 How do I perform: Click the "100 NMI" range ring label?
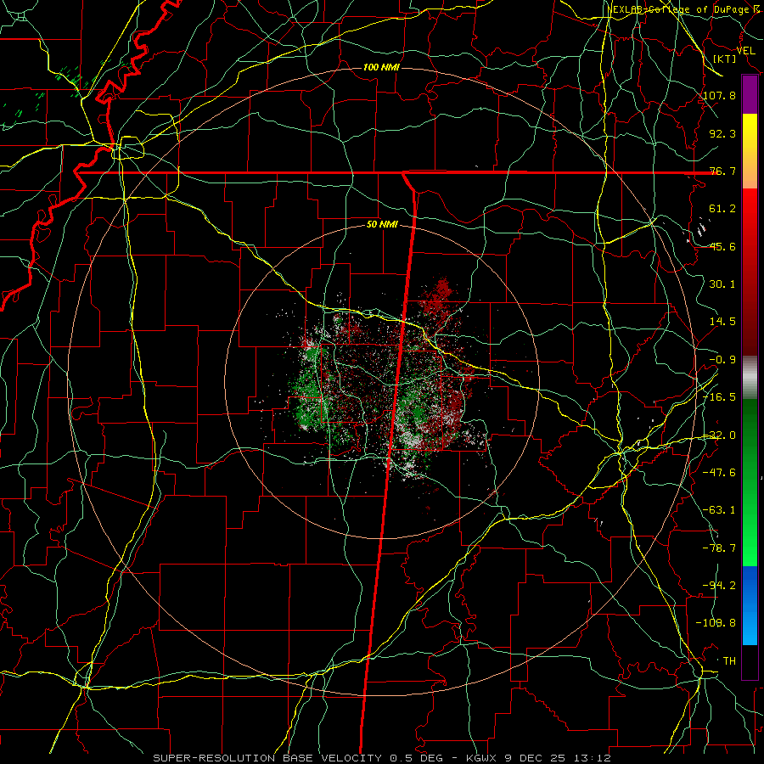point(381,67)
